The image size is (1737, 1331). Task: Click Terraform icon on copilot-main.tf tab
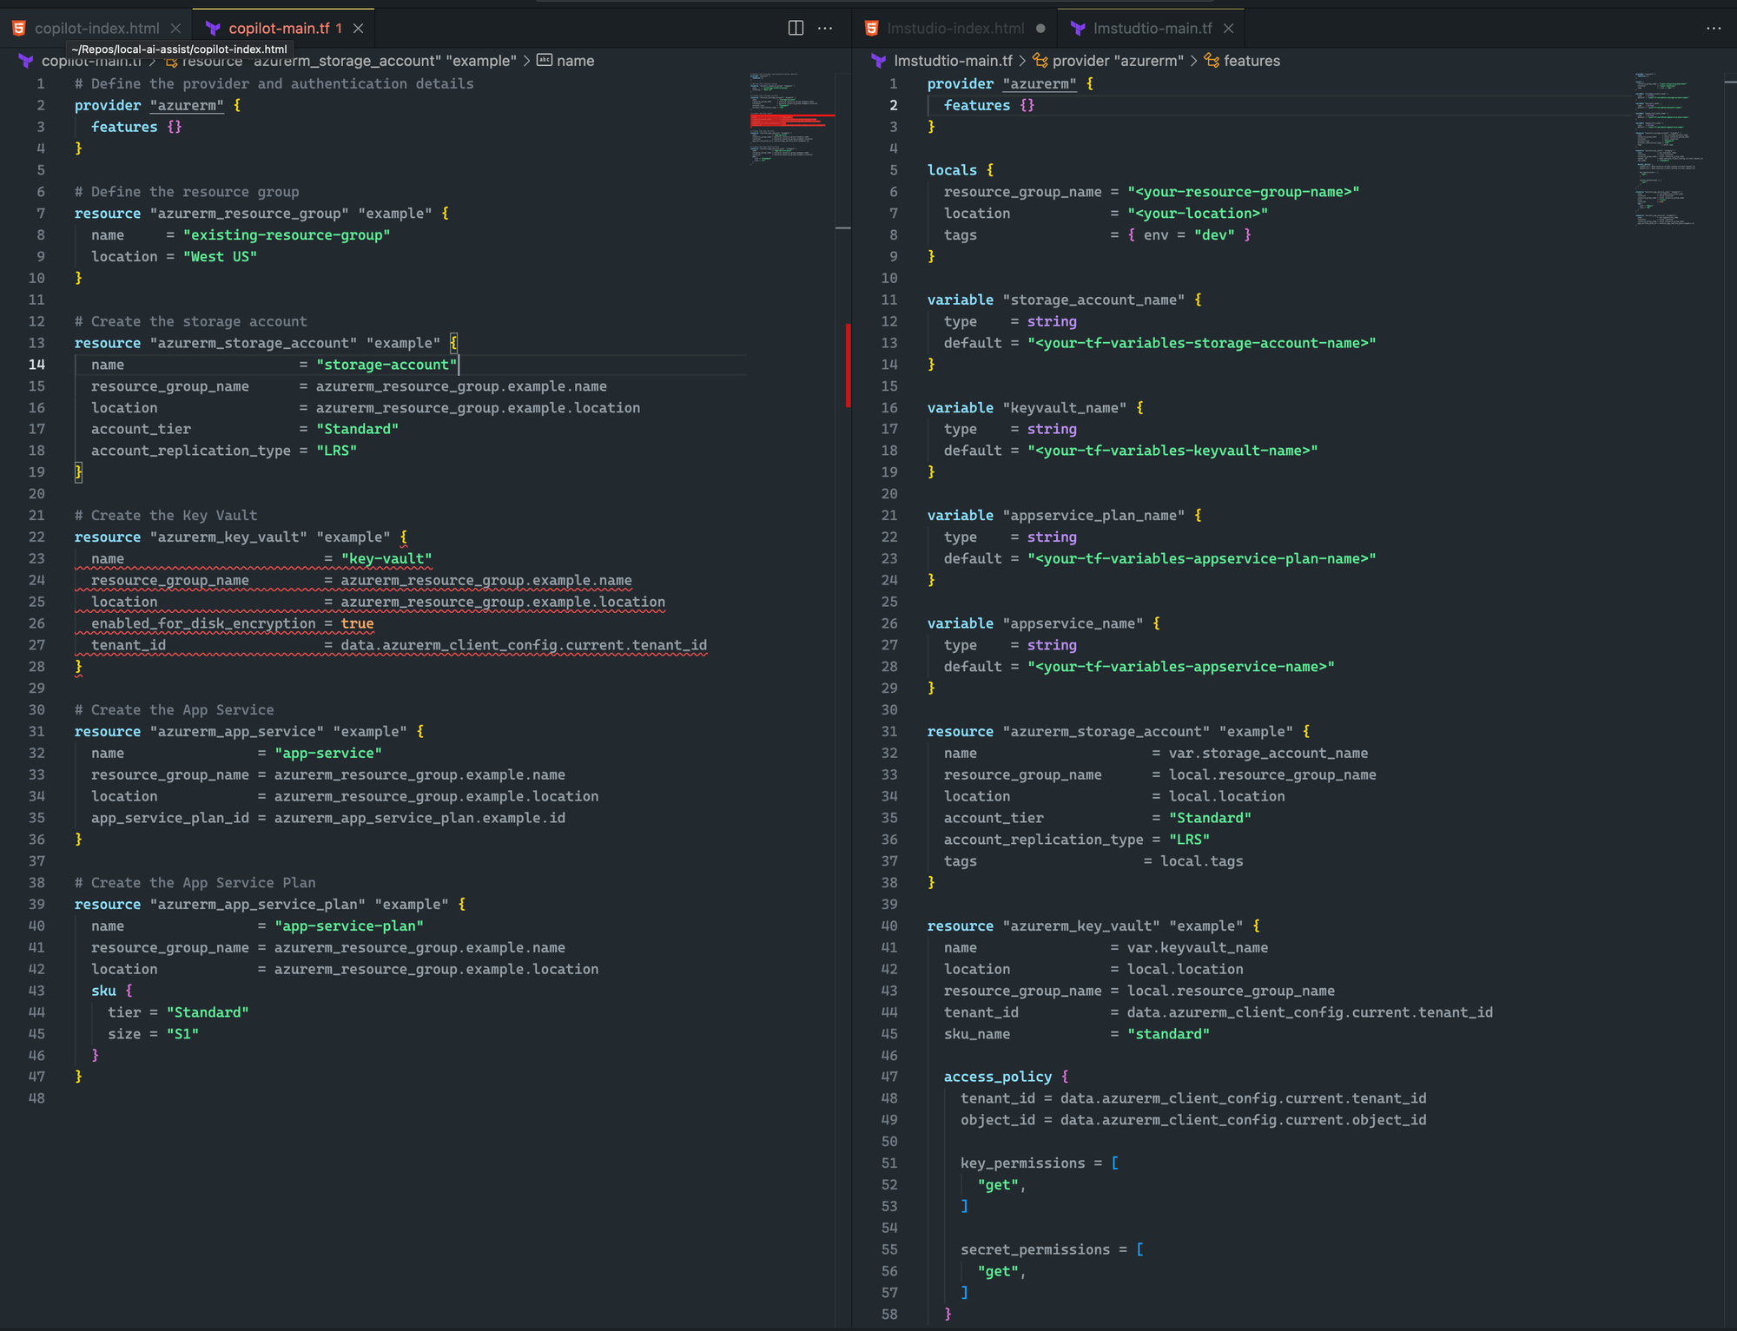coord(213,29)
